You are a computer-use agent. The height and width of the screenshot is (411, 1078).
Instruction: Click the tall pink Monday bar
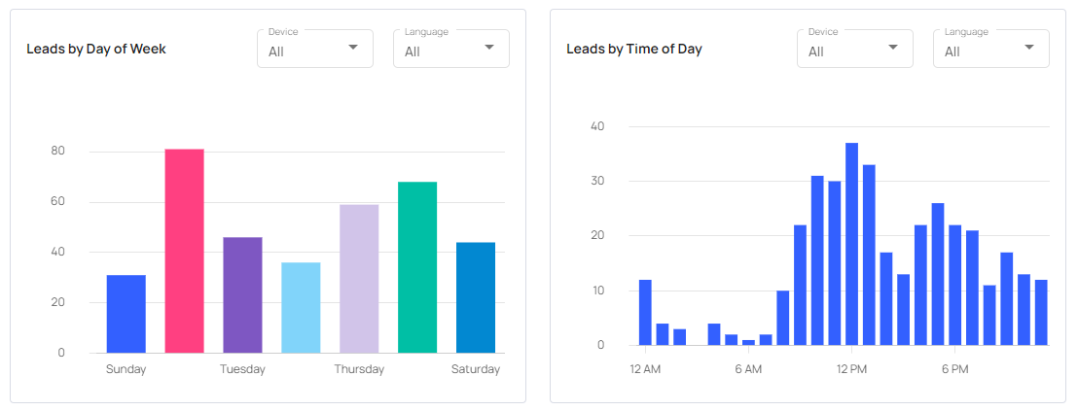184,251
